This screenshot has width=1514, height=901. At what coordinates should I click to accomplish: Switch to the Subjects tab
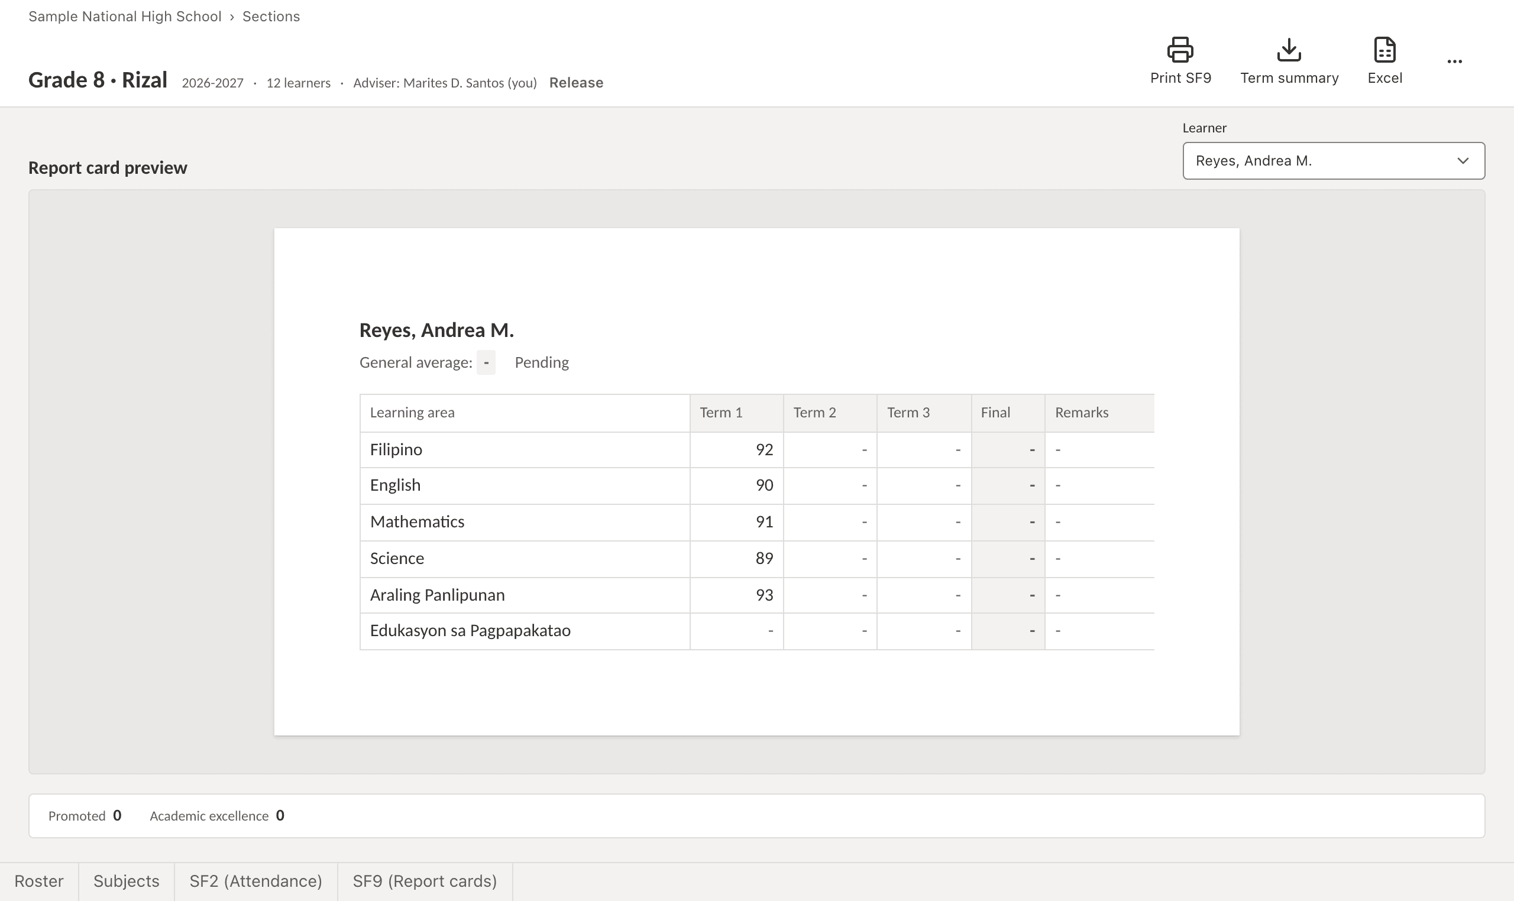tap(127, 881)
